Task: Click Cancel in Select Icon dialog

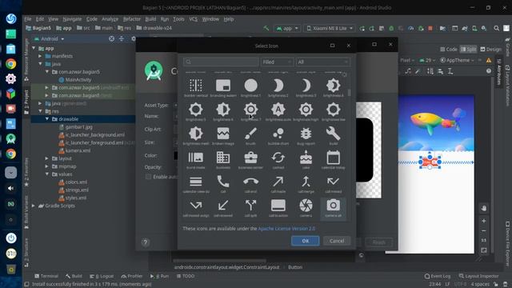Action: 337,241
